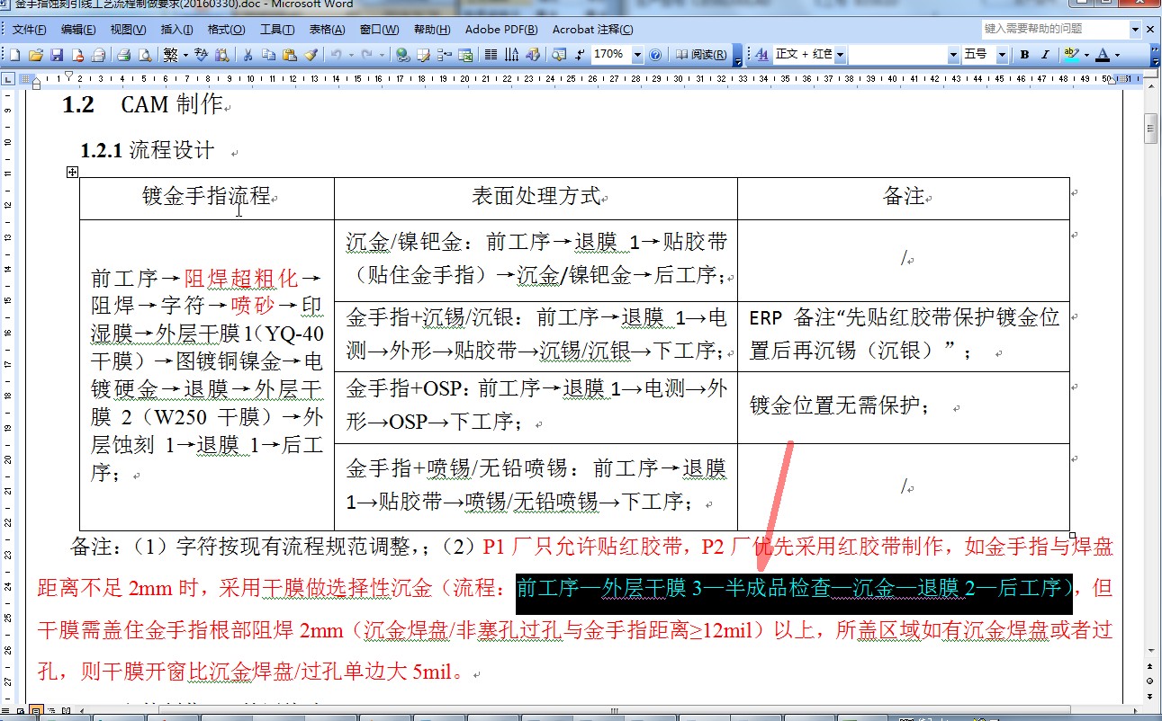Apply bold formatting
Screen dimensions: 1162x721
1024,55
